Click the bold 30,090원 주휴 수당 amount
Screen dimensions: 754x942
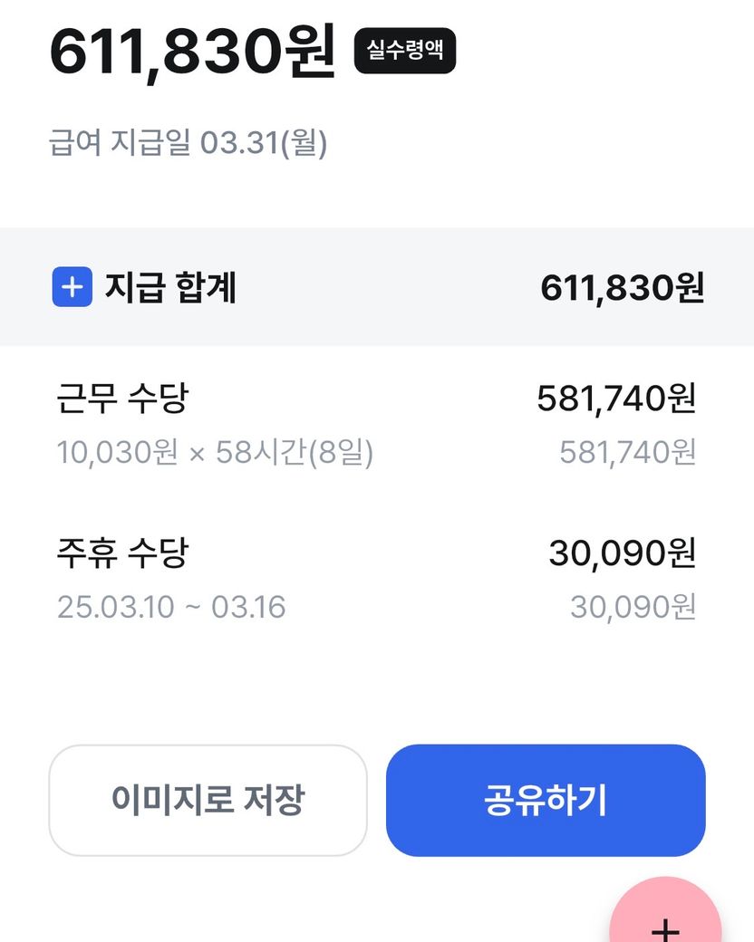click(622, 553)
